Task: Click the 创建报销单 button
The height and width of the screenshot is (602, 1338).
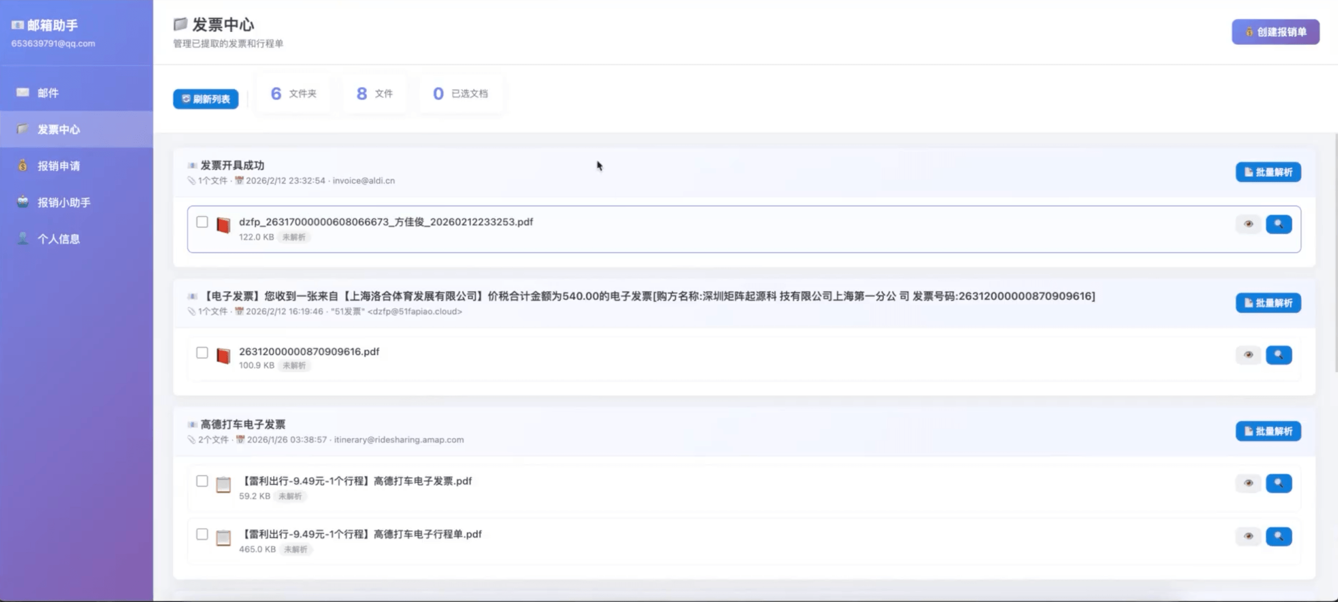Action: click(1275, 32)
